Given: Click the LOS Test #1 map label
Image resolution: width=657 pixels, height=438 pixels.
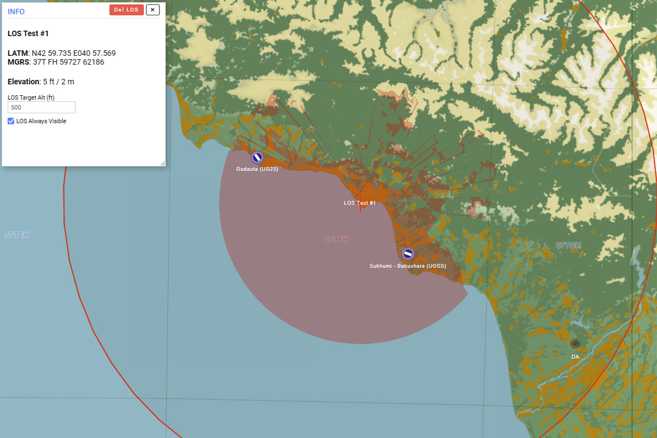Looking at the screenshot, I should pyautogui.click(x=360, y=203).
